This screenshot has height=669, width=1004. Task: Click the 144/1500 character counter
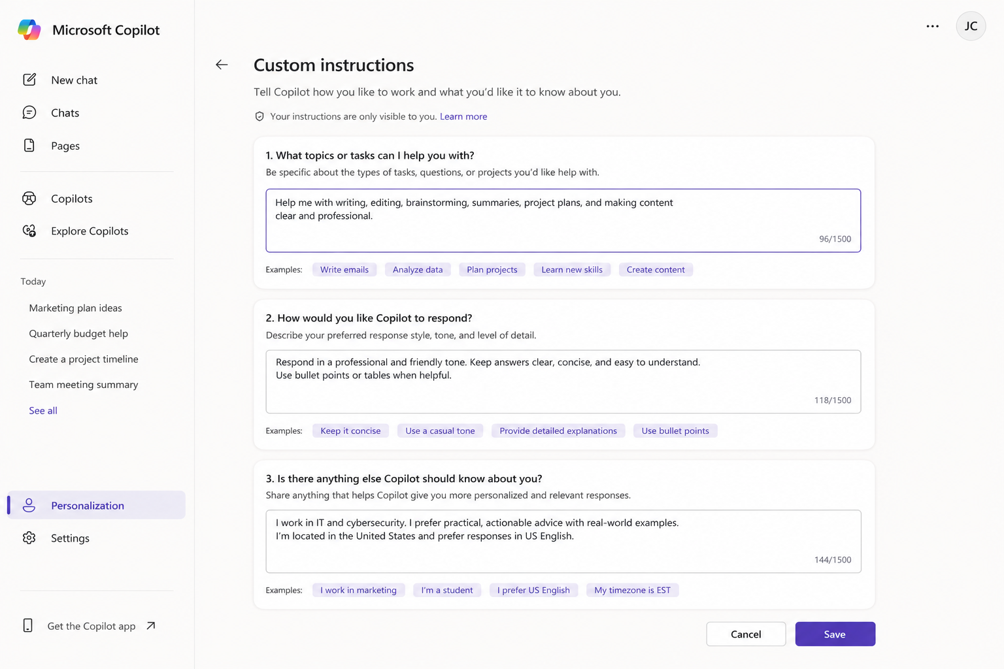(832, 560)
